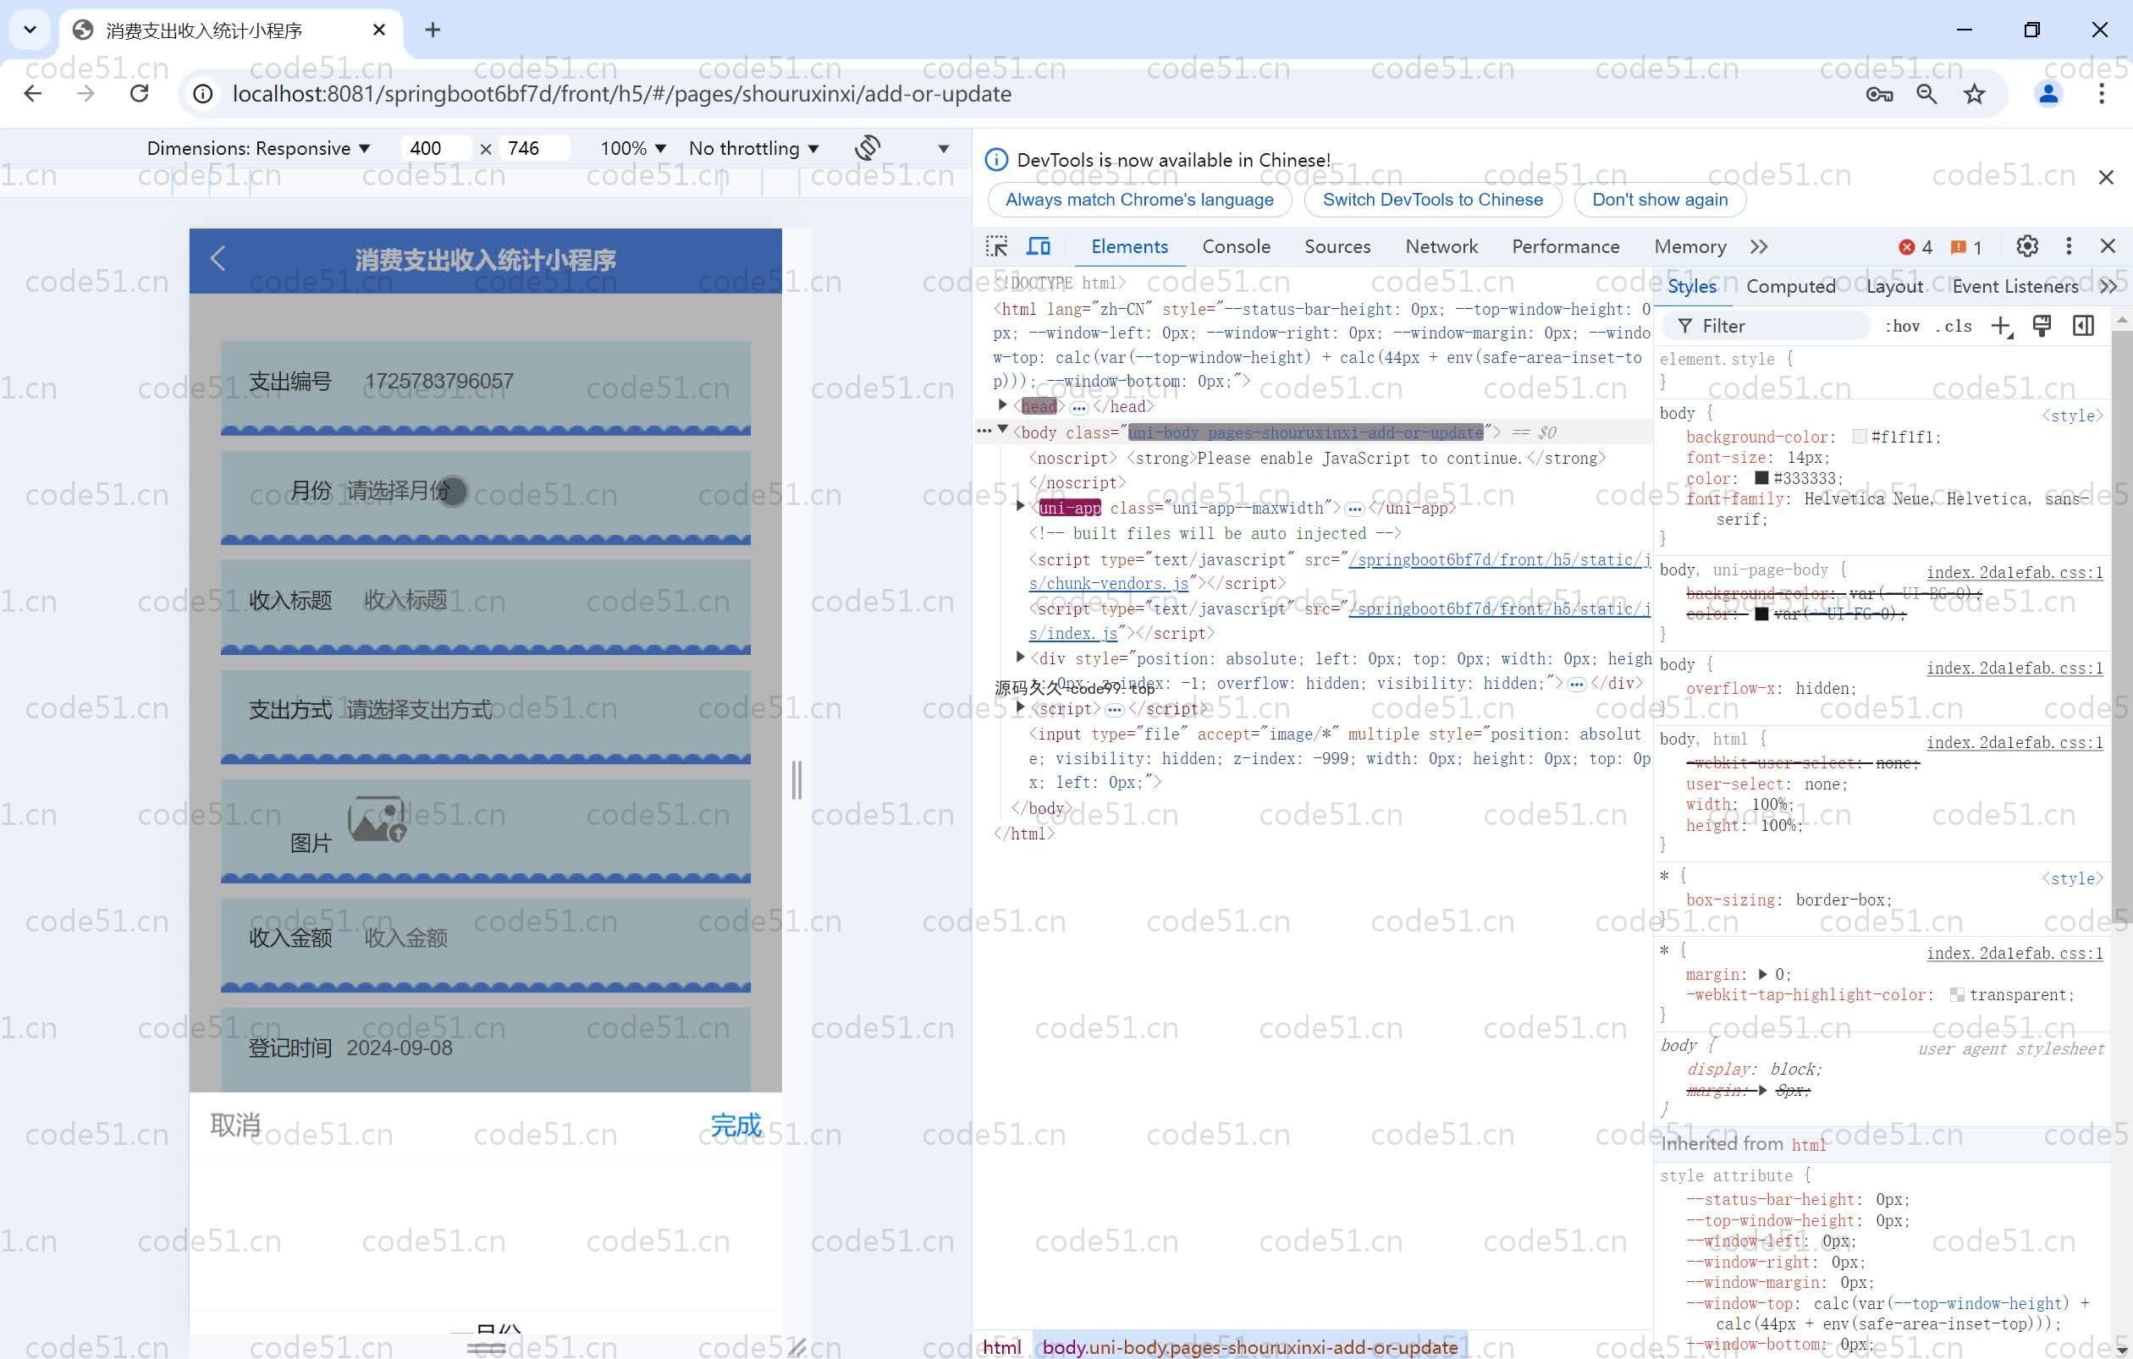Open the 100% zoom dropdown
Image resolution: width=2133 pixels, height=1359 pixels.
pyautogui.click(x=632, y=148)
